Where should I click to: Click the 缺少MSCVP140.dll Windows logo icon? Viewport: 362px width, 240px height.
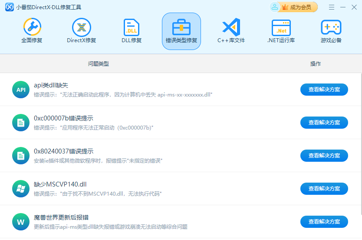coord(21,189)
